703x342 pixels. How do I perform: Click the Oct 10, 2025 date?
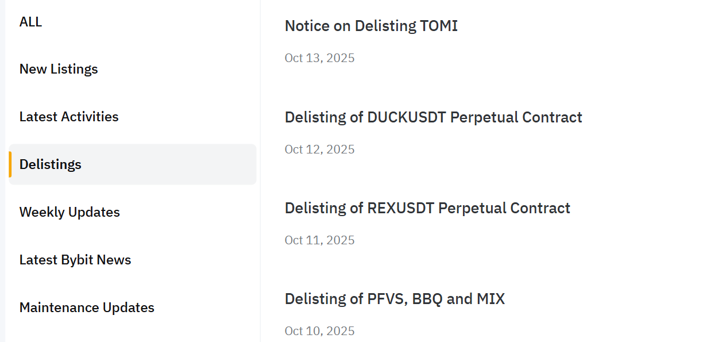[319, 331]
